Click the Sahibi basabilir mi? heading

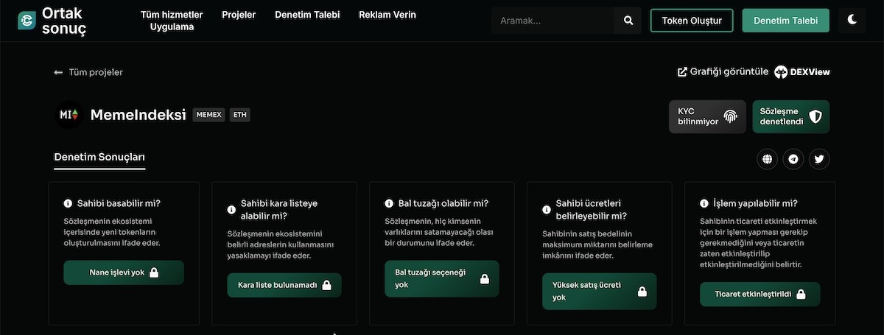pyautogui.click(x=119, y=203)
